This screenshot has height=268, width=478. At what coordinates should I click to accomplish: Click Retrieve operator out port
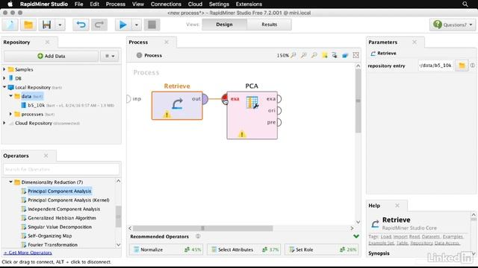pos(205,99)
